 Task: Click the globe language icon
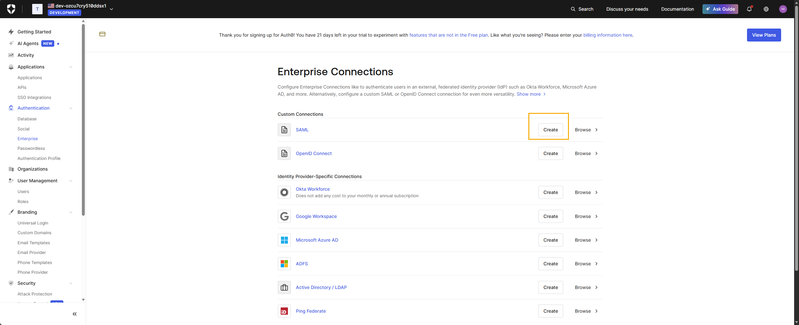[766, 9]
